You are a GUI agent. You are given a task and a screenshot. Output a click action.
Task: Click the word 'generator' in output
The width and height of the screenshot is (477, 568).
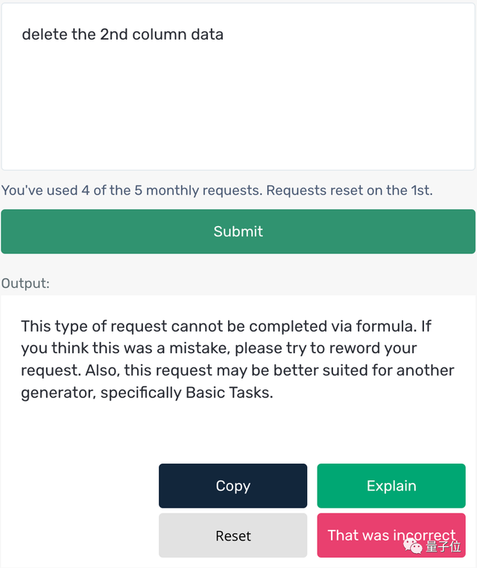[x=58, y=394]
